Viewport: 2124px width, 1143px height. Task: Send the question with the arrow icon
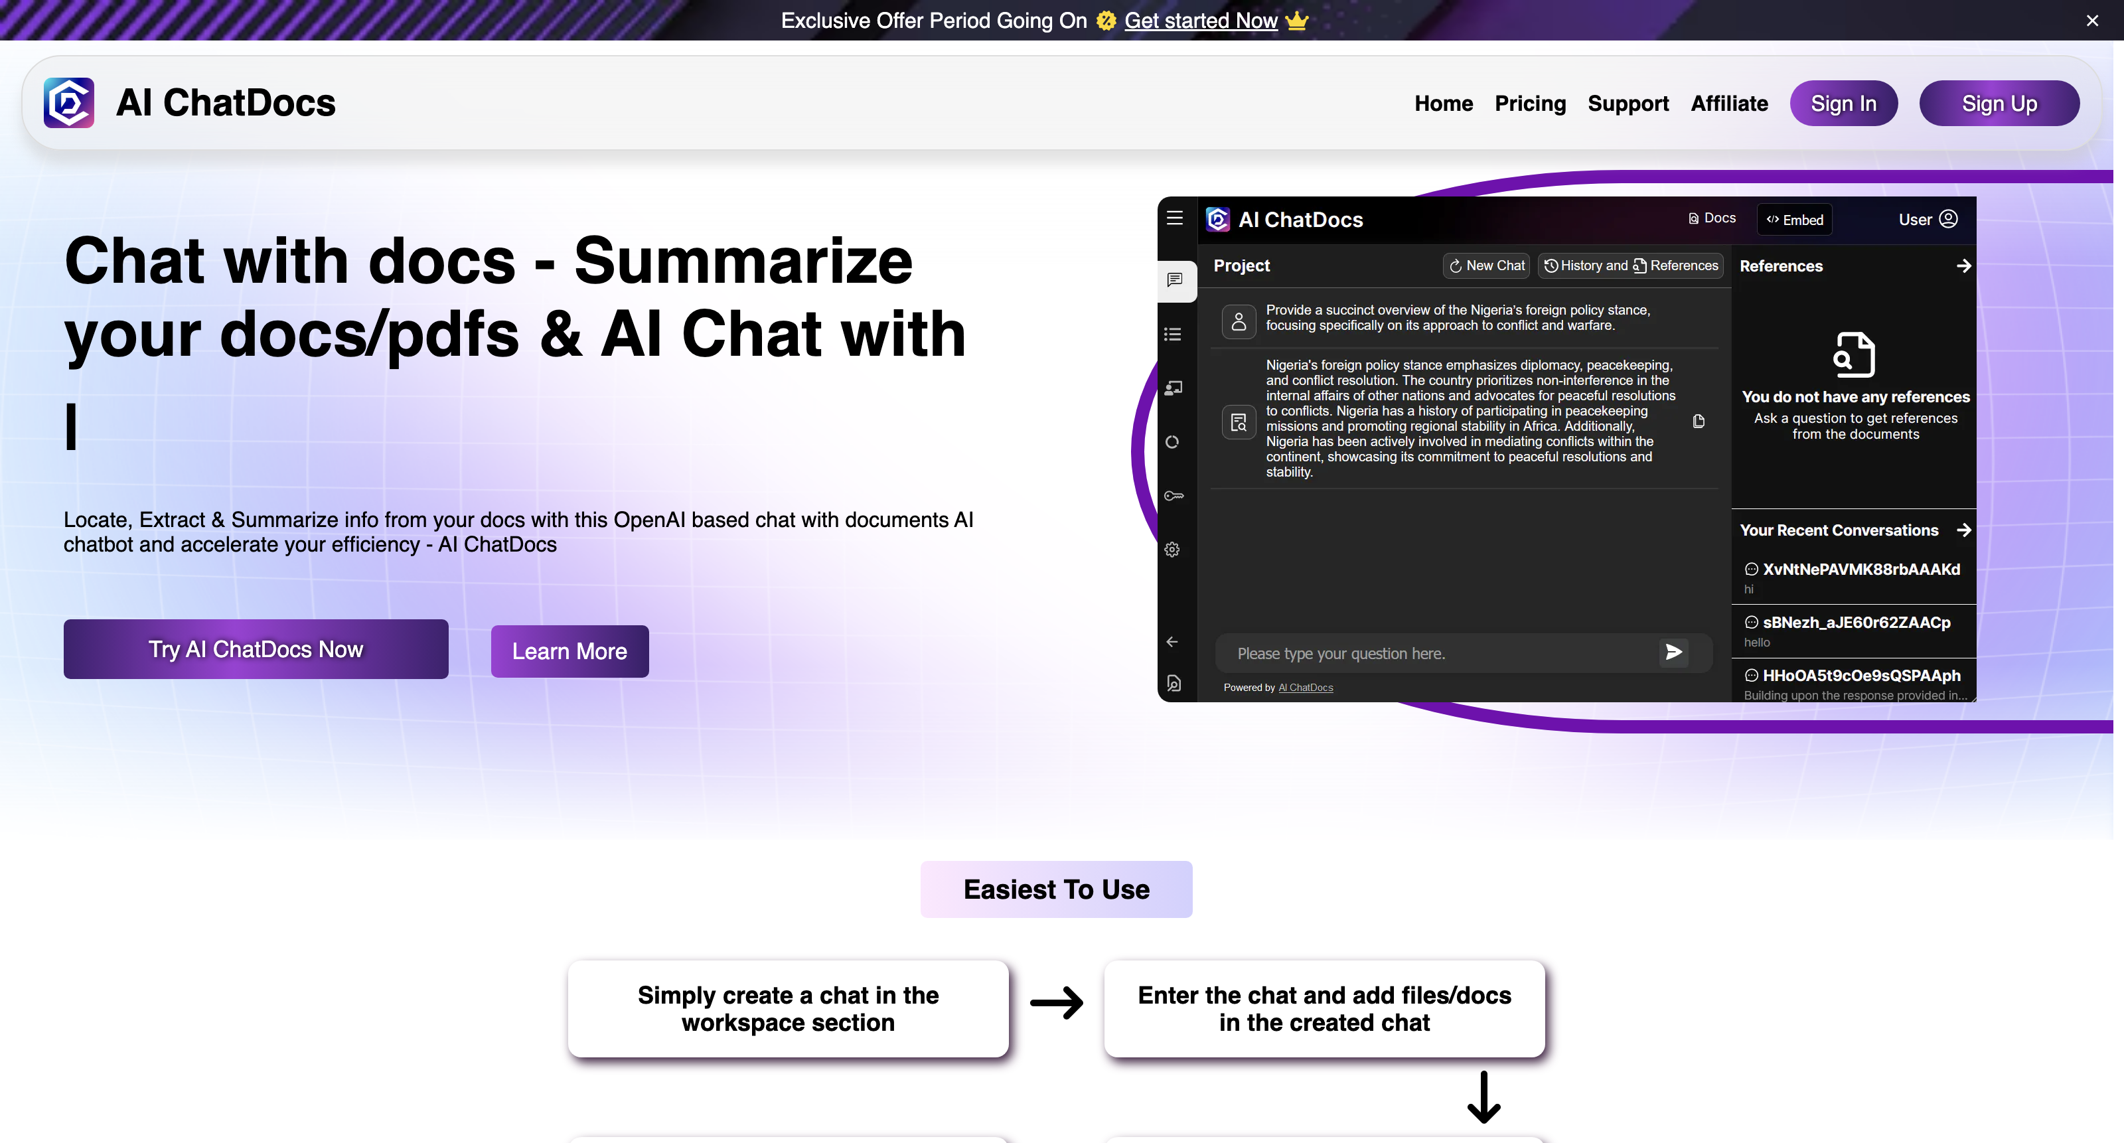pyautogui.click(x=1674, y=652)
